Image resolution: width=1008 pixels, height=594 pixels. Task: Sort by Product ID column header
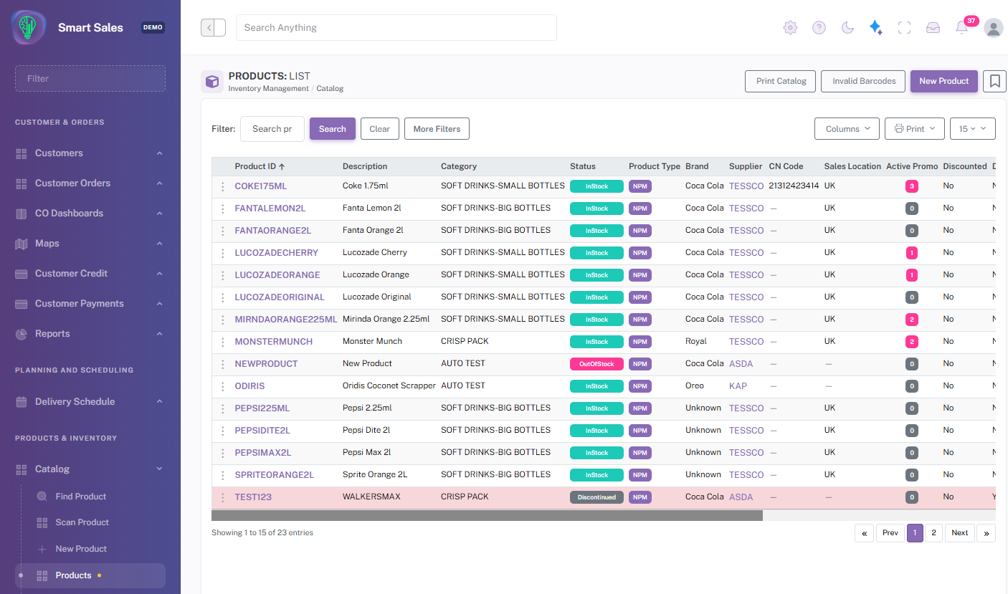pos(260,166)
